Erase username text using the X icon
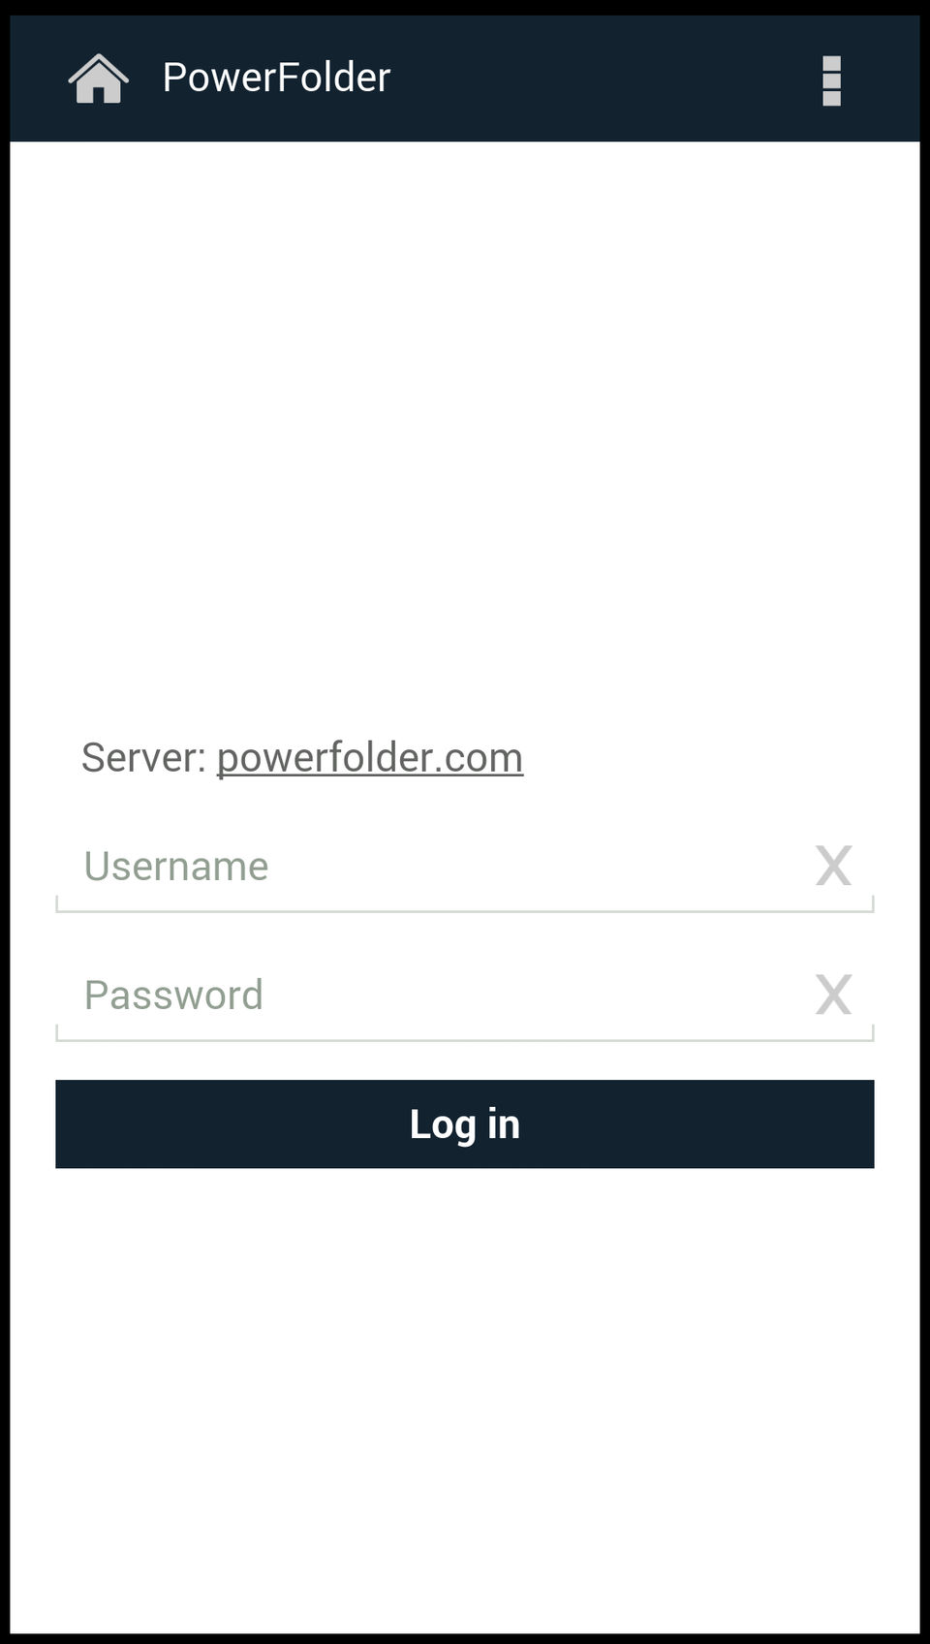Screen dimensions: 930x1644 click(833, 866)
